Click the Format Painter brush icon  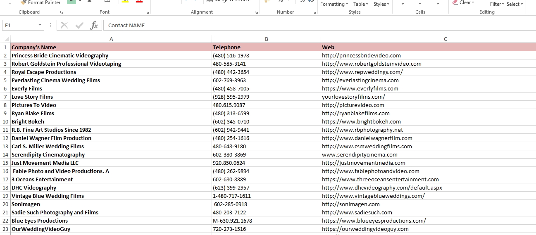point(23,2)
